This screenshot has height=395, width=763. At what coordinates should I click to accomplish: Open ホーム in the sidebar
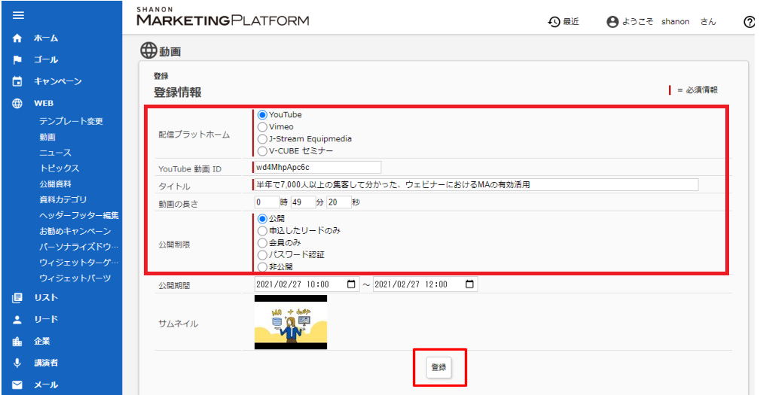[46, 38]
